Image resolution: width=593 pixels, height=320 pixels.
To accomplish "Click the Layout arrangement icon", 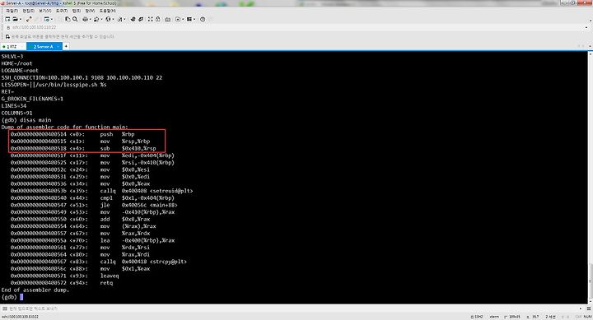I will pyautogui.click(x=189, y=19).
